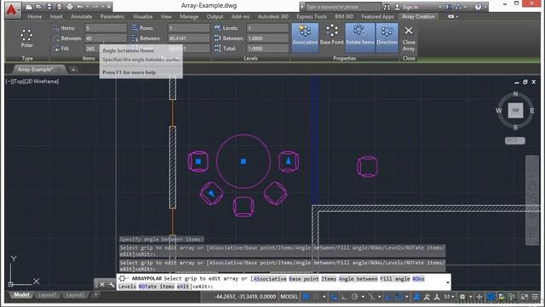Viewport: 545px width, 307px height.
Task: Click the 2D Wireframe visual style control
Action: point(42,82)
